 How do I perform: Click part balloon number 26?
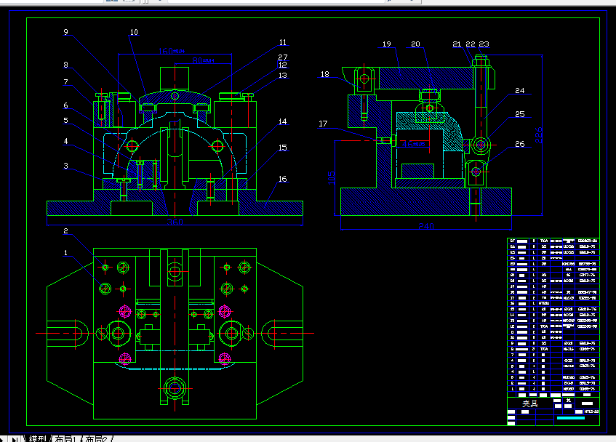click(520, 144)
